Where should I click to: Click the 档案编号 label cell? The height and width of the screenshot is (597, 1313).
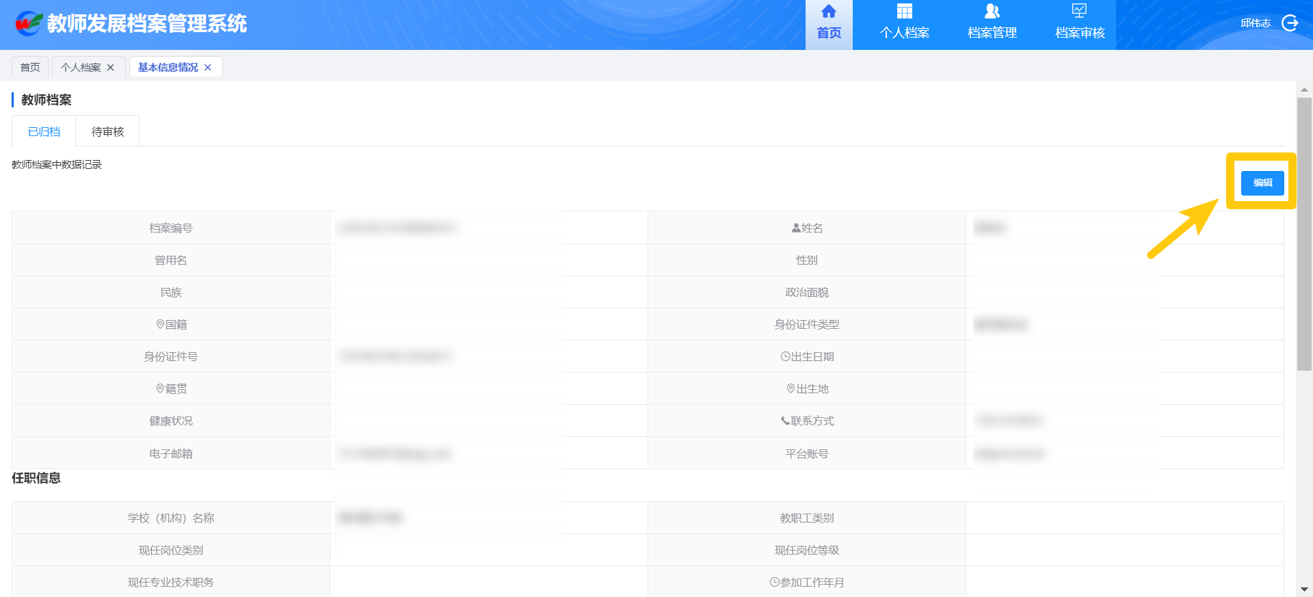pos(171,228)
